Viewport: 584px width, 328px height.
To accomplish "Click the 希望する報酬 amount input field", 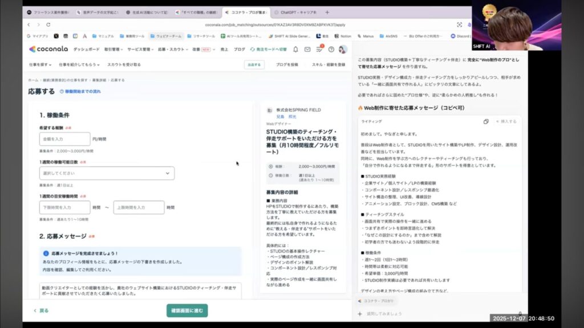I will coord(64,139).
